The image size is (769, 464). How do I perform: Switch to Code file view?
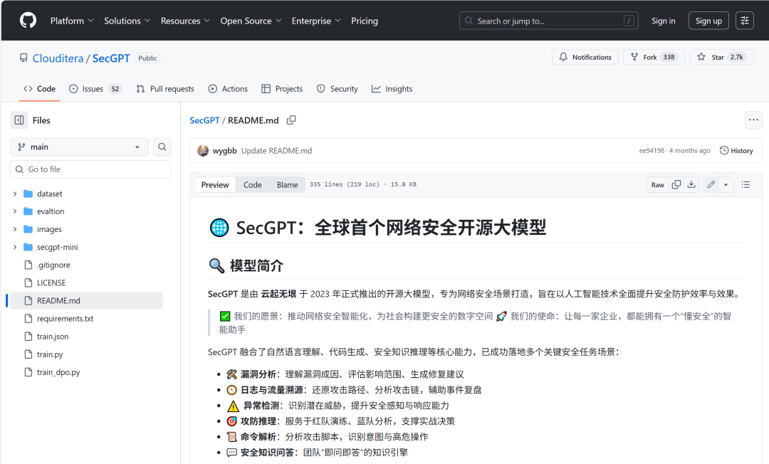tap(253, 185)
